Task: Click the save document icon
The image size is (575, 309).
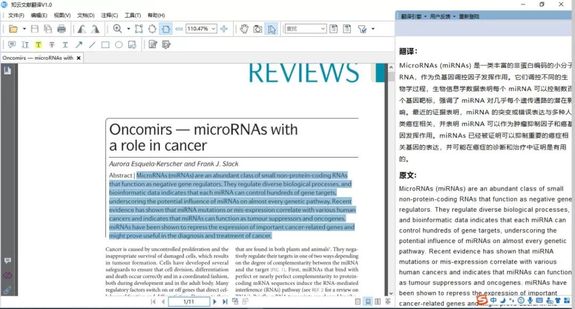Action: coord(35,29)
